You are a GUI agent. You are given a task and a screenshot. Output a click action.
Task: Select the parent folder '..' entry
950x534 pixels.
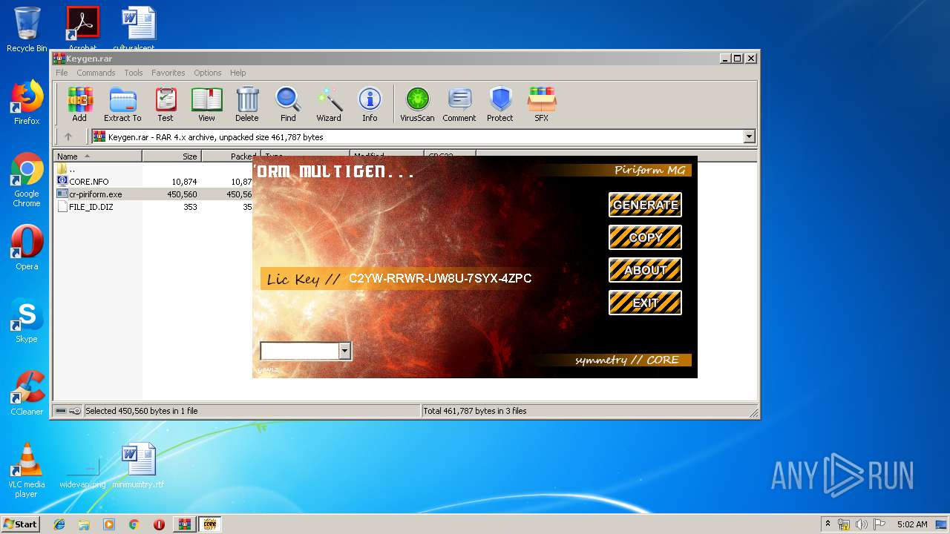tap(66, 169)
